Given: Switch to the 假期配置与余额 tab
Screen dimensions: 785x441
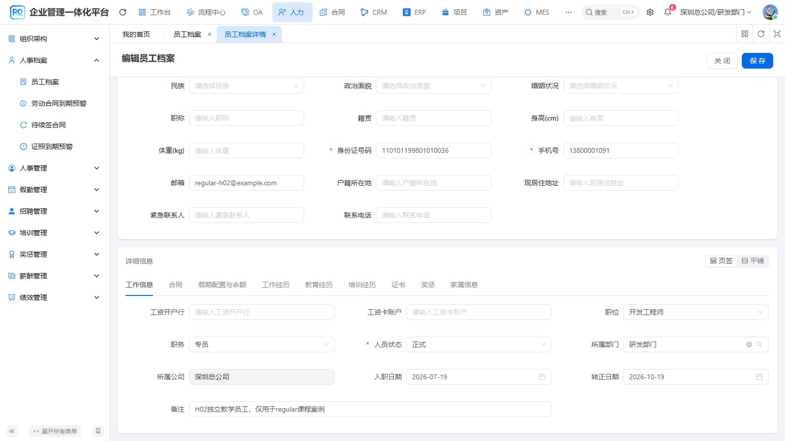Looking at the screenshot, I should [x=222, y=285].
